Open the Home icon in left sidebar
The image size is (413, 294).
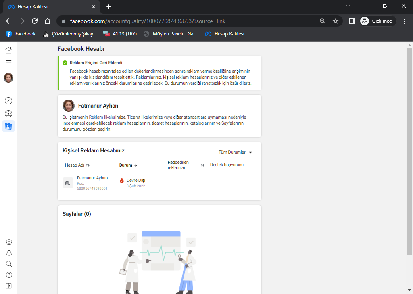(8, 50)
